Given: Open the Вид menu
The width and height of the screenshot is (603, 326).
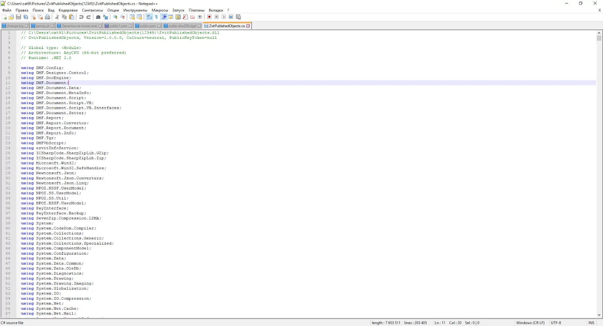Looking at the screenshot, I should [51, 10].
